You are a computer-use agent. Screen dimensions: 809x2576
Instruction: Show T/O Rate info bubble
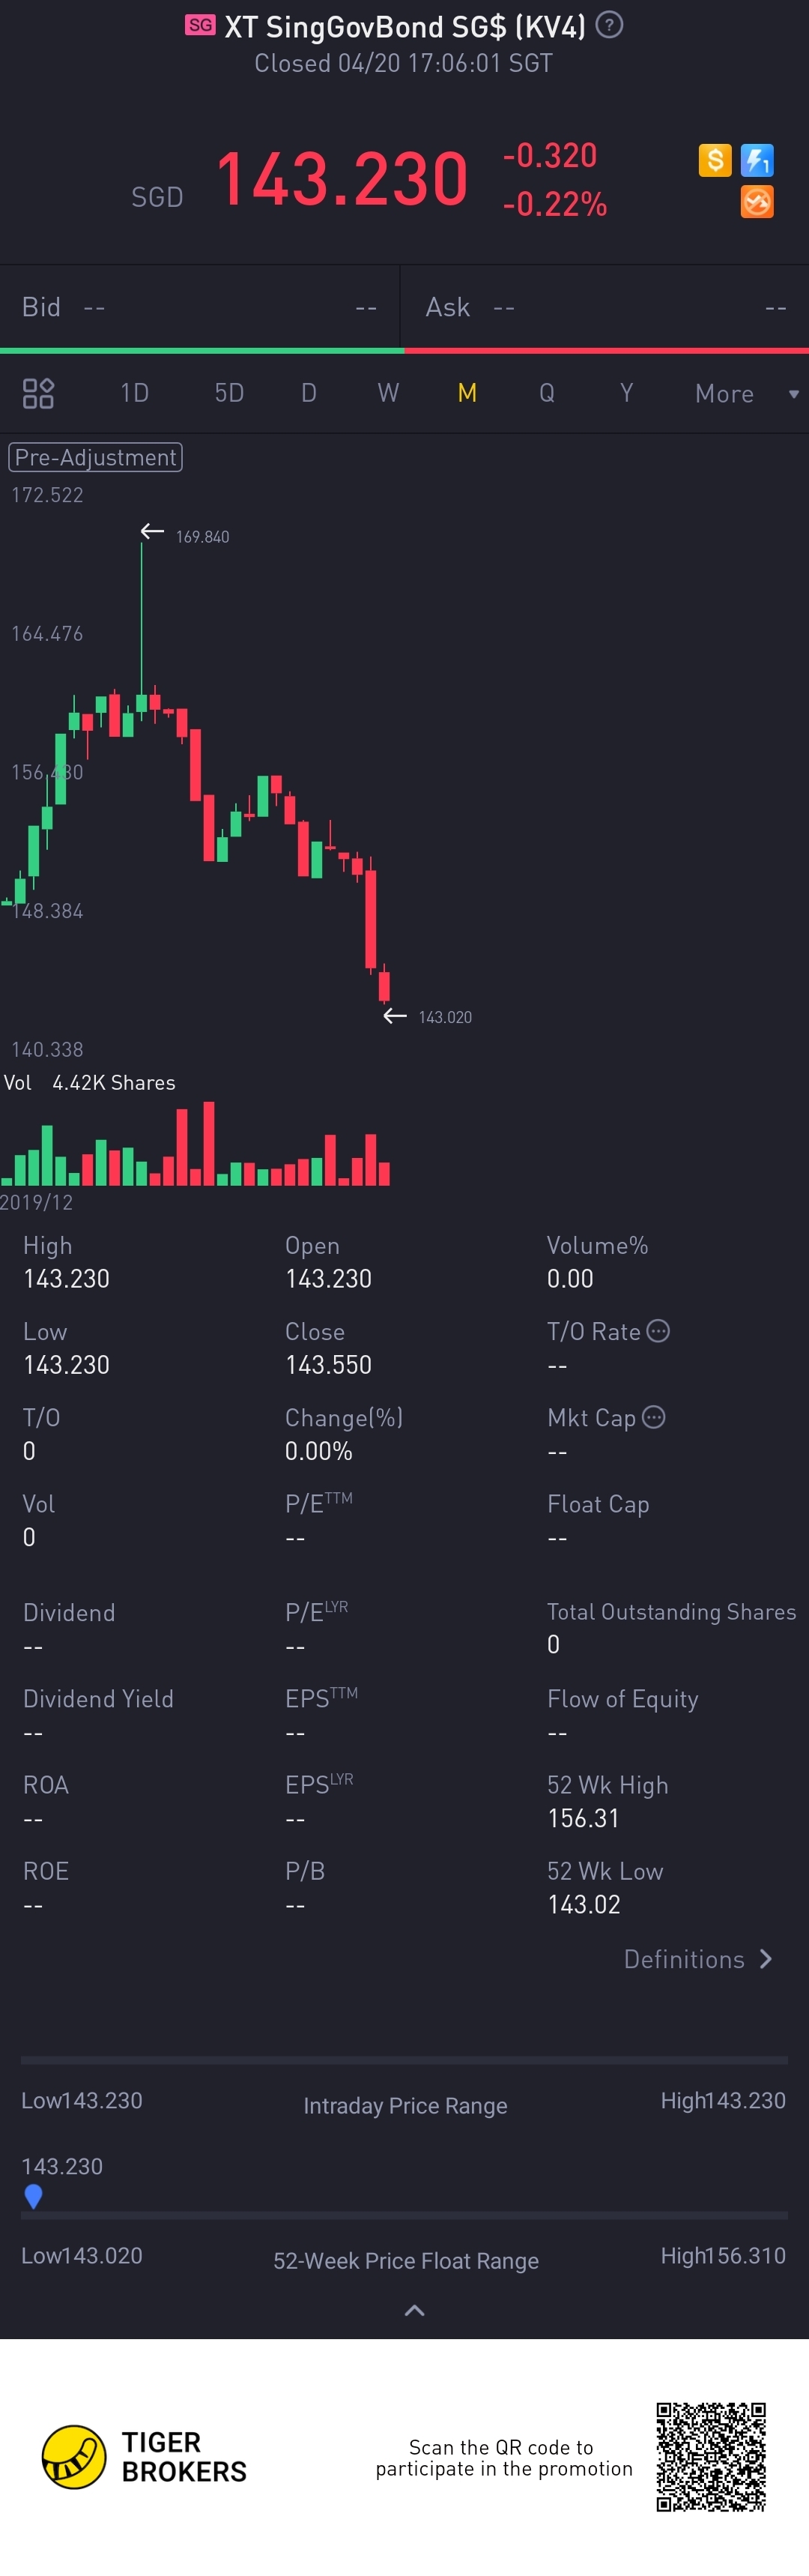coord(658,1331)
